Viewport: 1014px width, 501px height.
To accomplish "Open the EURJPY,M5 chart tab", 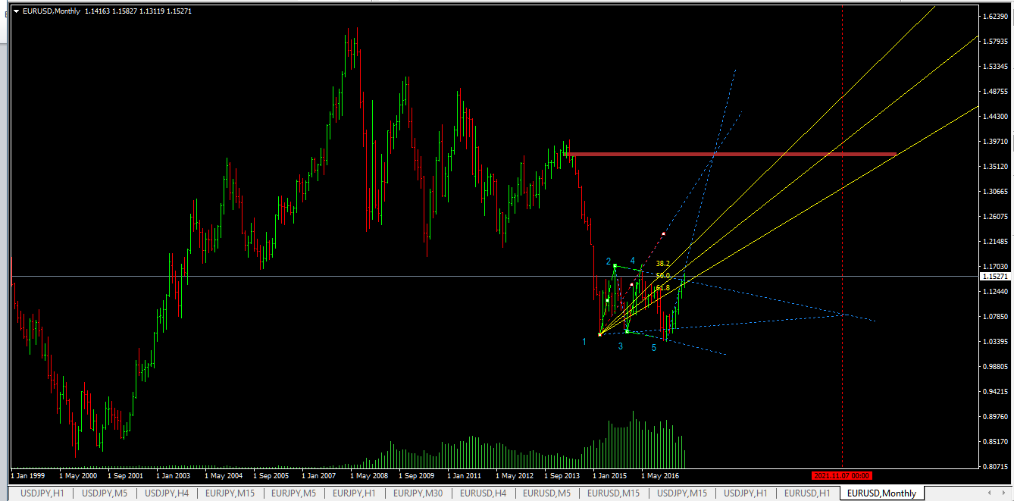I will click(x=293, y=493).
